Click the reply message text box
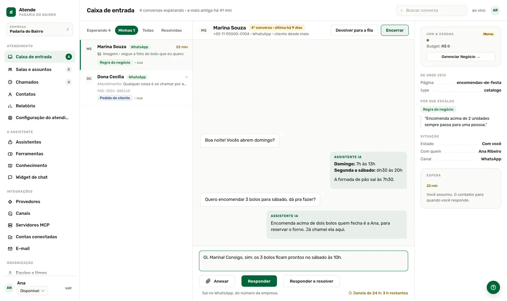This screenshot has width=507, height=301. [303, 261]
